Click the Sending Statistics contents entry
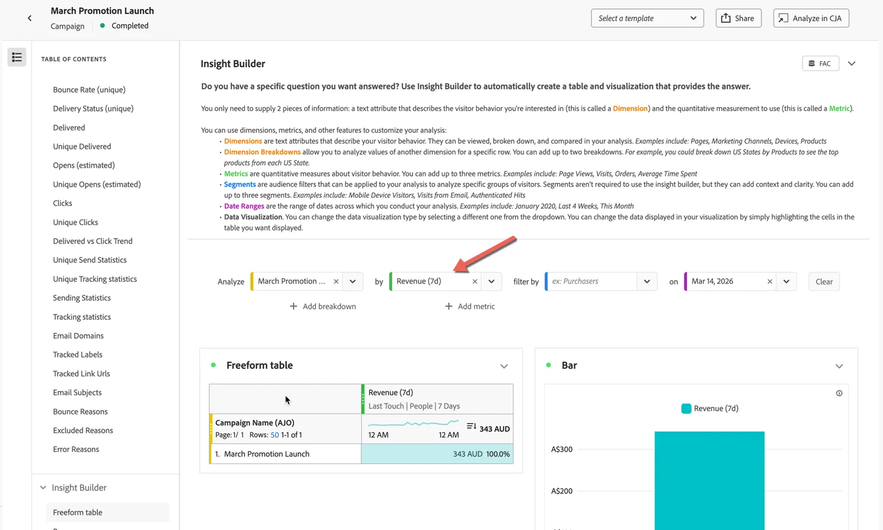The width and height of the screenshot is (883, 530). [82, 298]
